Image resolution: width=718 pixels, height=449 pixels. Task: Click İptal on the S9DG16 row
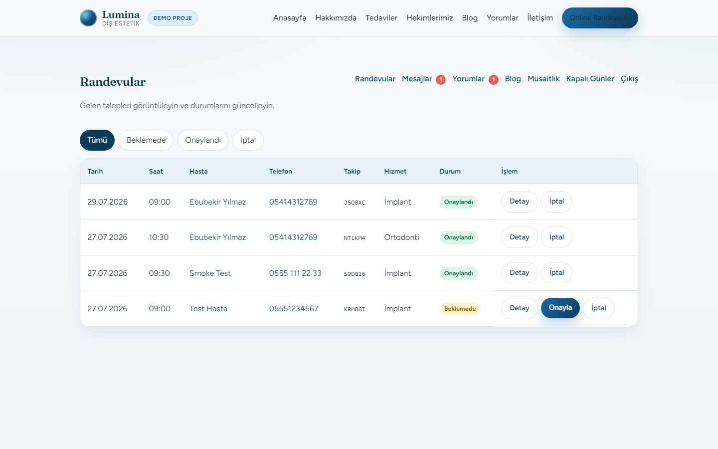pos(556,273)
